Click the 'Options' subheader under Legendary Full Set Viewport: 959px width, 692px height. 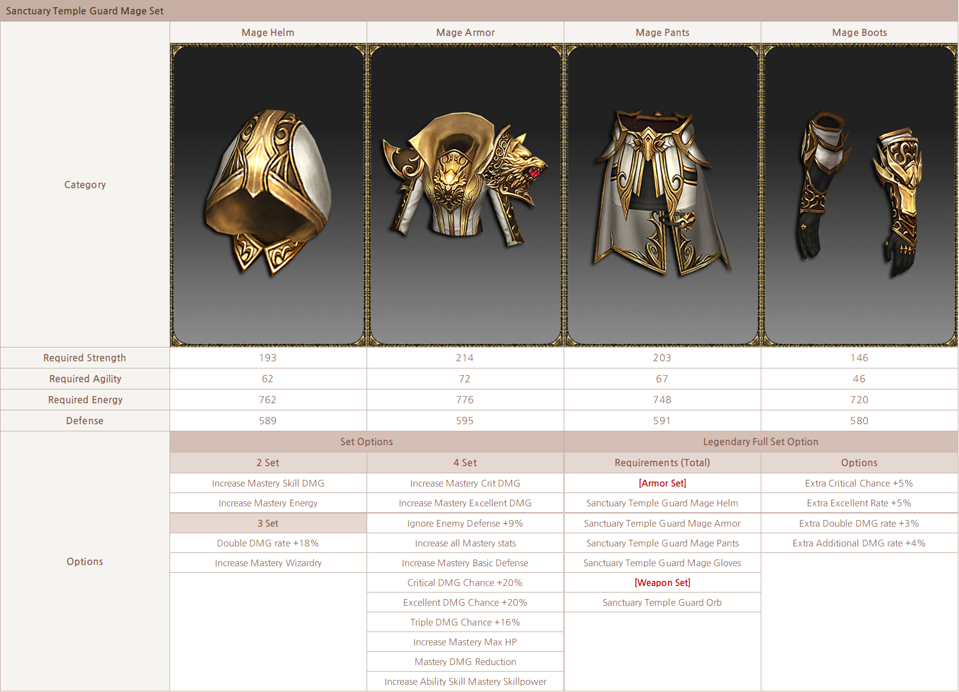coord(859,463)
